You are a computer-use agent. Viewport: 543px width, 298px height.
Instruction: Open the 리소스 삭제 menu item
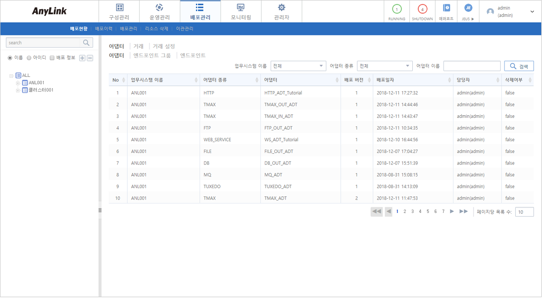[156, 28]
